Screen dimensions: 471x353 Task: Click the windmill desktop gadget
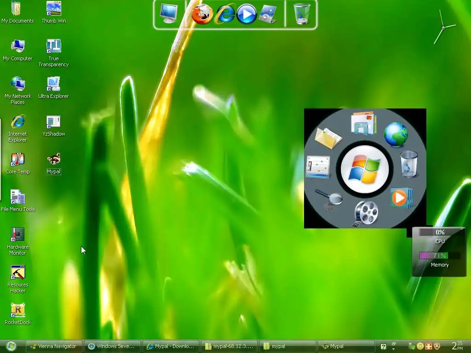pyautogui.click(x=444, y=27)
